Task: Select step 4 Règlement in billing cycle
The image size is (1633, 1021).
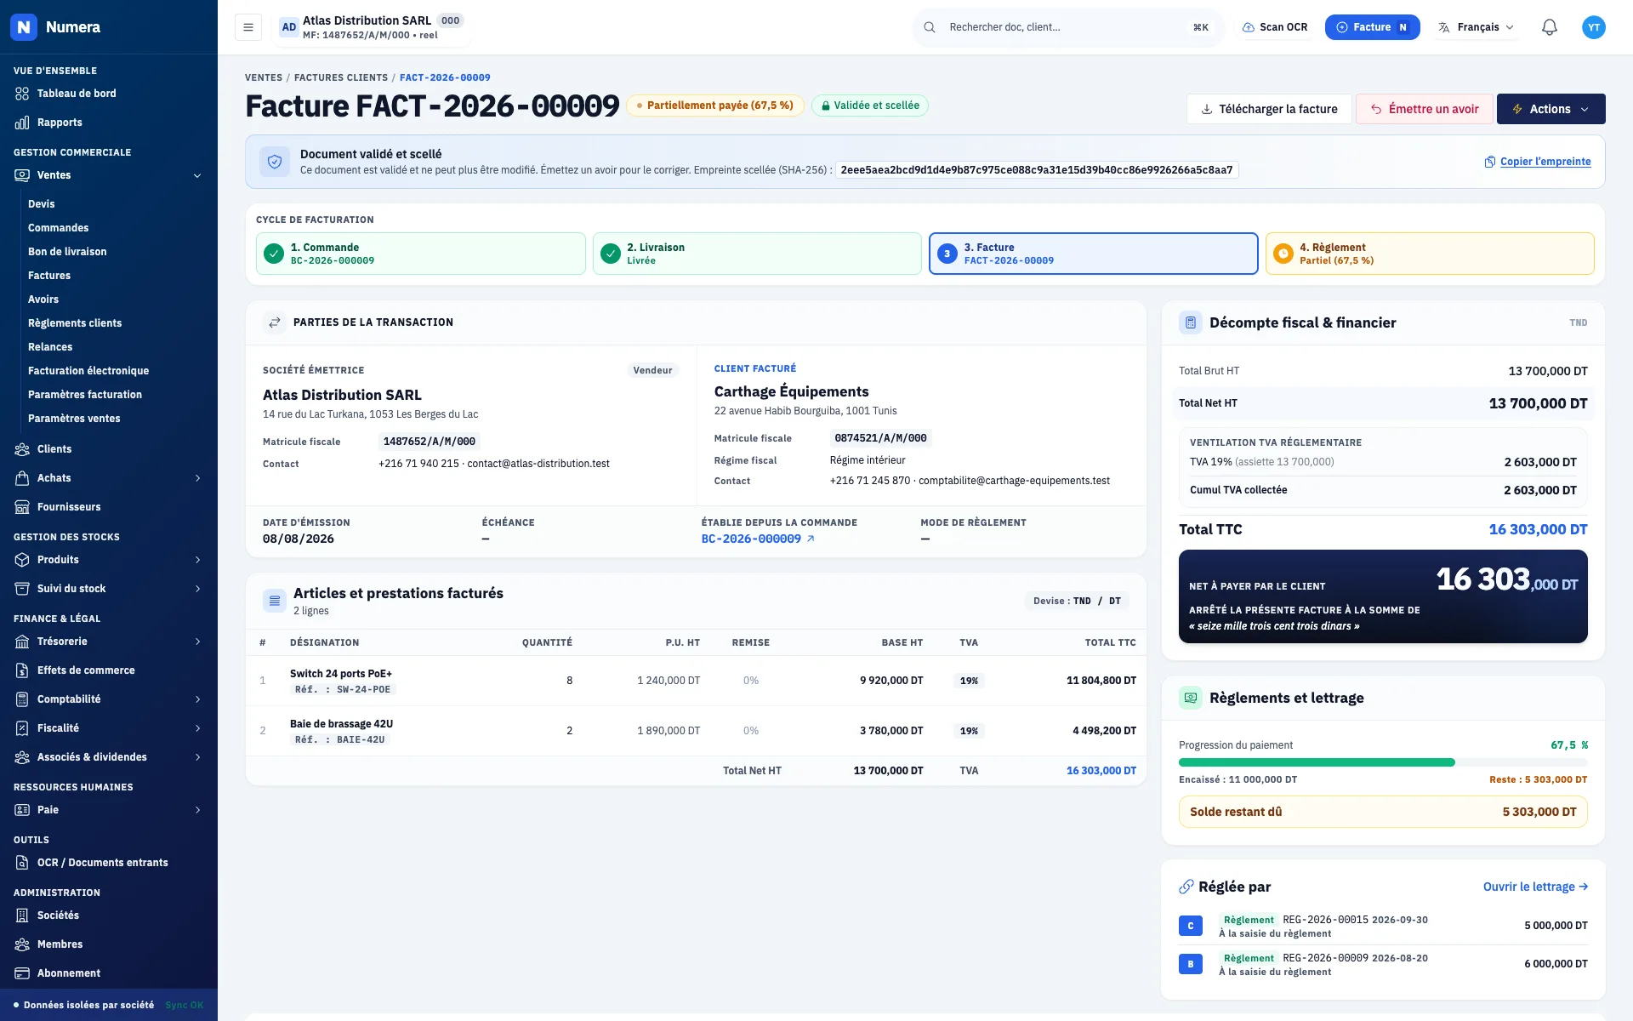Action: pyautogui.click(x=1430, y=254)
